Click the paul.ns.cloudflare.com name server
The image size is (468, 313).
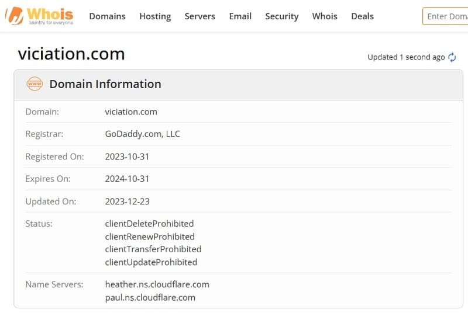point(150,297)
